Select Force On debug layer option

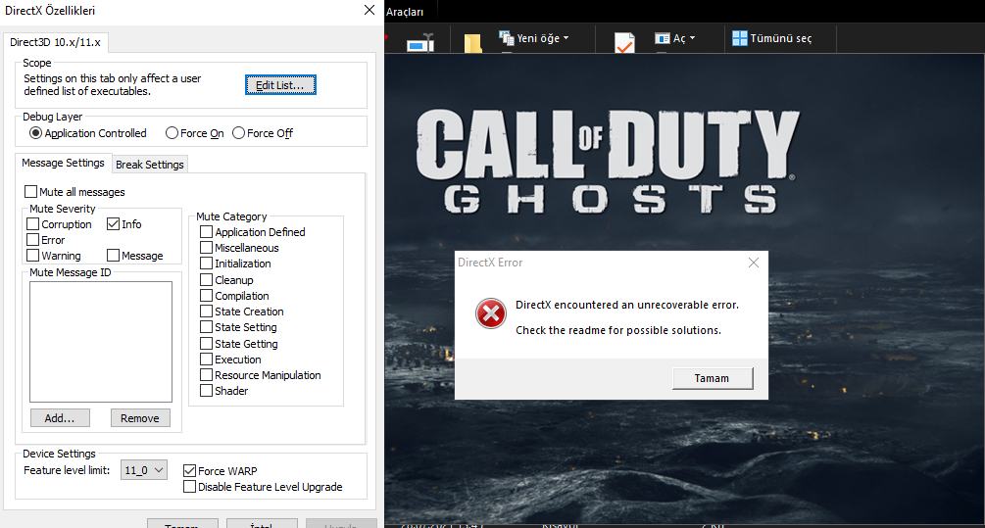tap(172, 133)
